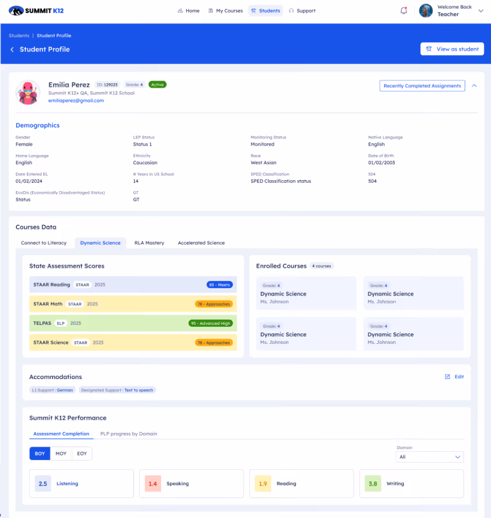Click the Monitoring Status value Monitored
The height and width of the screenshot is (518, 491).
[x=262, y=144]
